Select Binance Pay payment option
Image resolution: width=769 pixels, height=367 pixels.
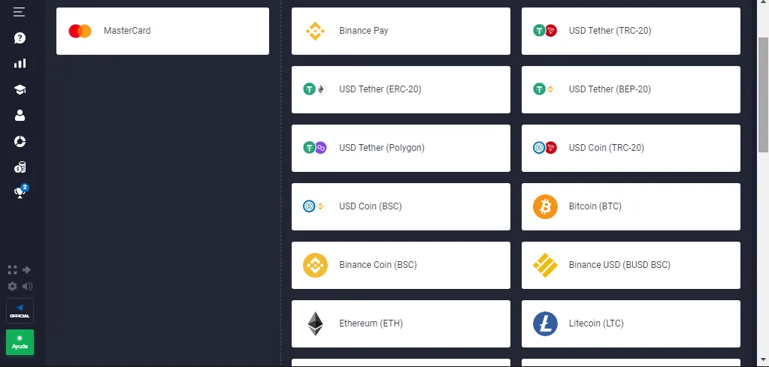401,31
